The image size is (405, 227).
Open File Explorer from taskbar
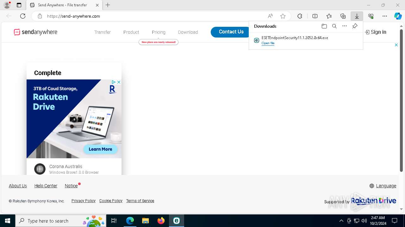146,221
